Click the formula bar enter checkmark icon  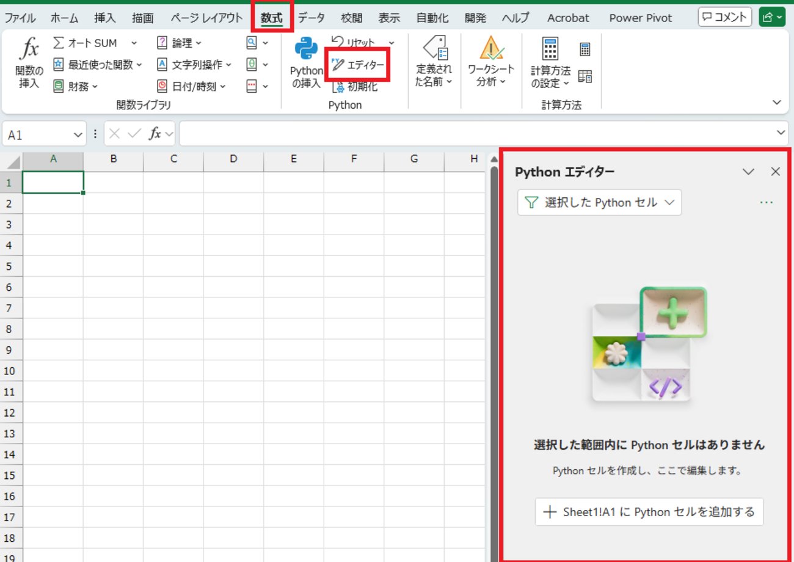pos(134,134)
